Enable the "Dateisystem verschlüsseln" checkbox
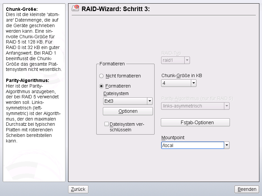The image size is (262, 196). [106, 124]
